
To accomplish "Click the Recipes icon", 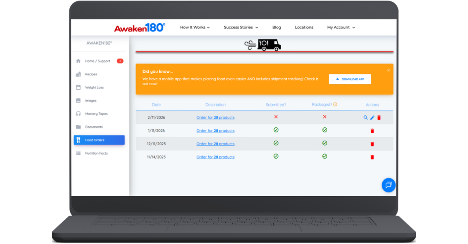I will pos(78,74).
